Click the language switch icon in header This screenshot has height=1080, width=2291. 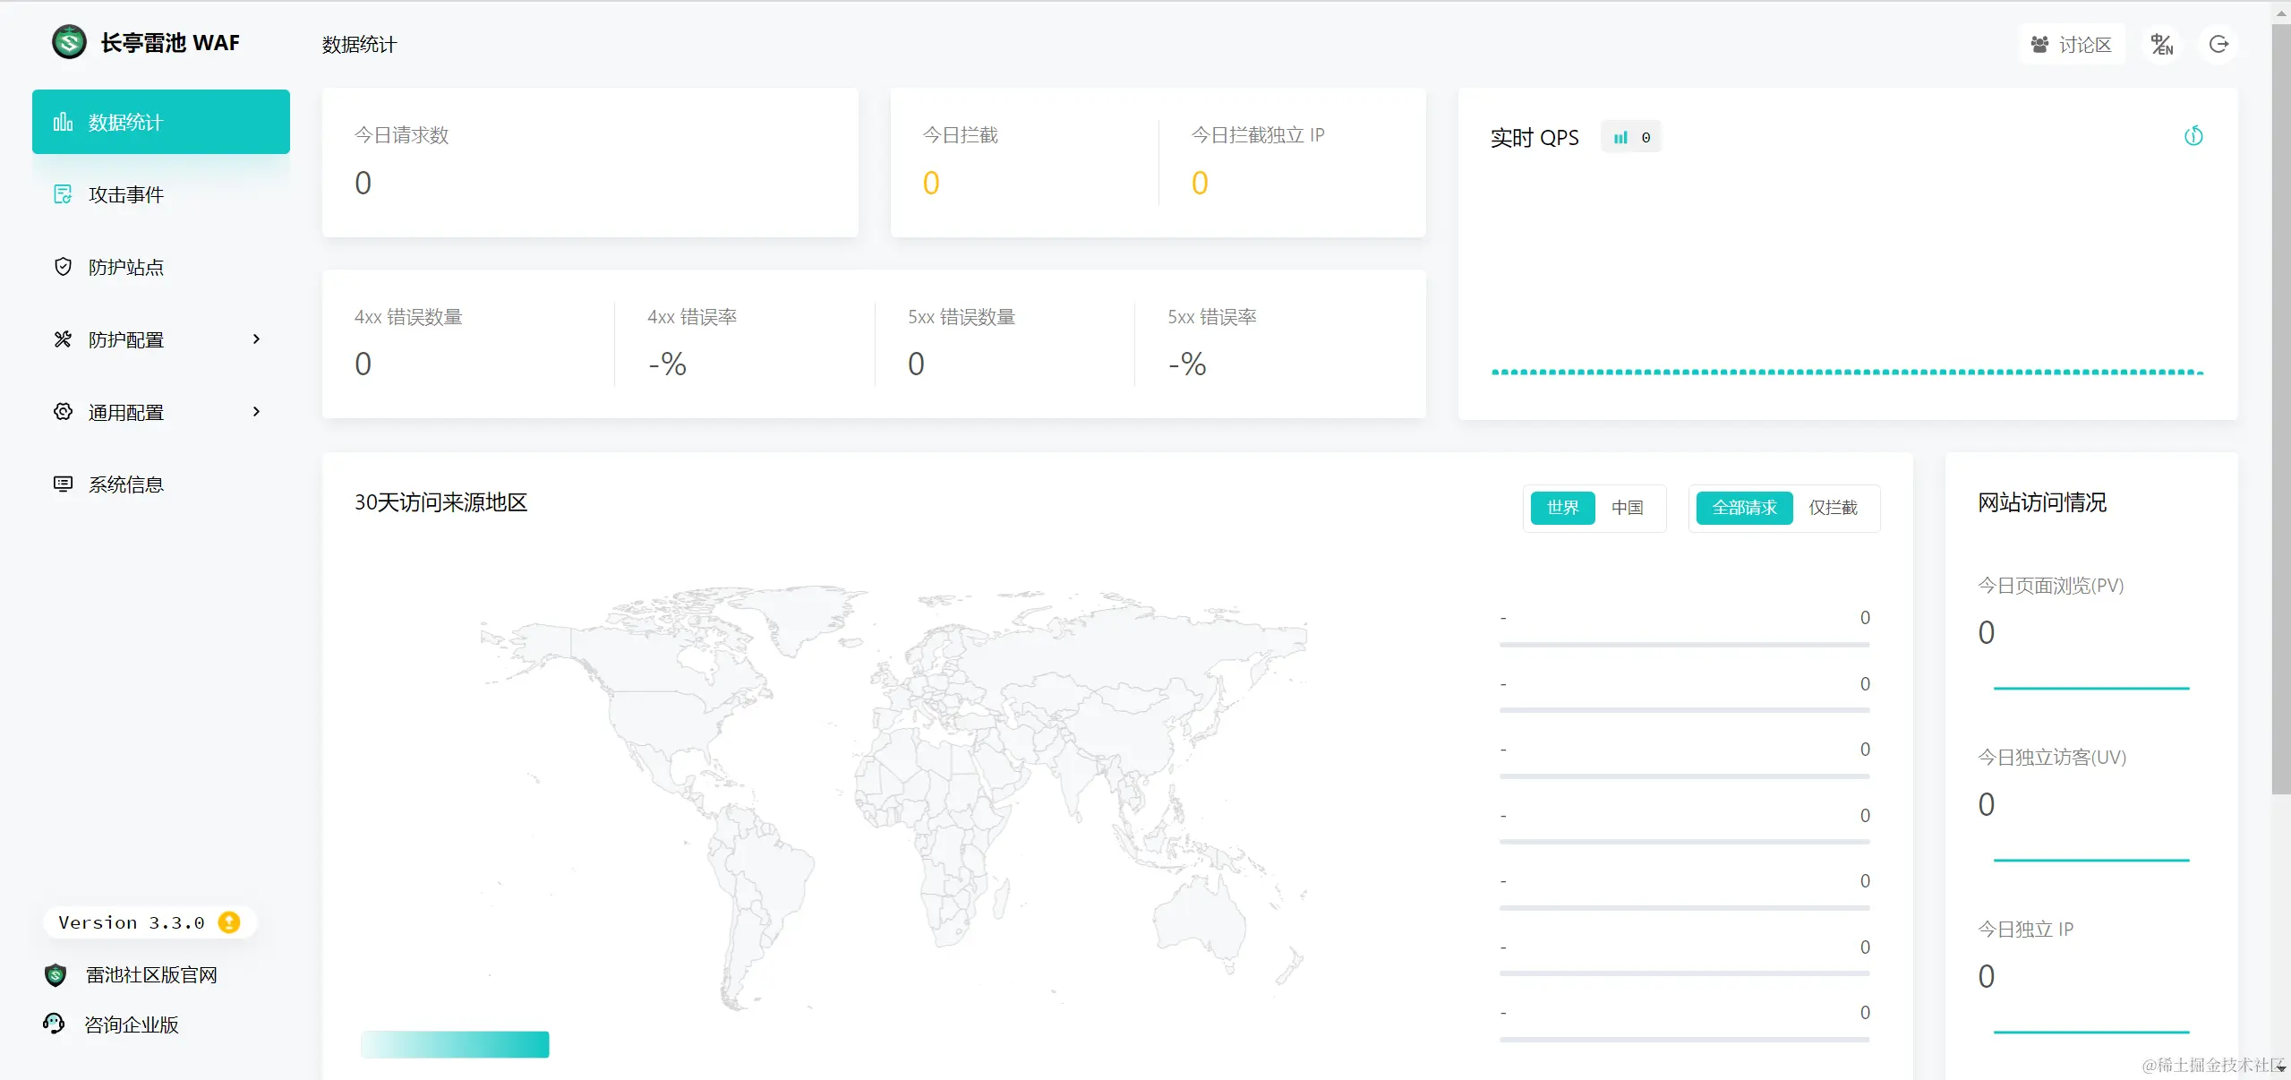2161,45
